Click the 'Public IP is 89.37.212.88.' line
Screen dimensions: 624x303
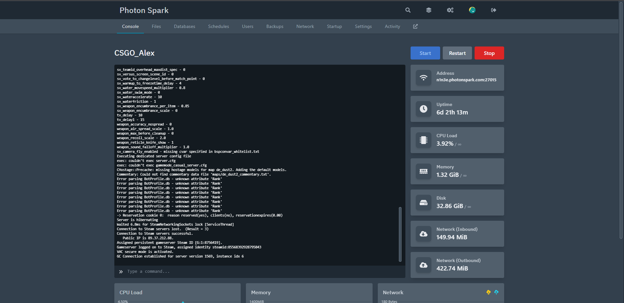coord(148,238)
